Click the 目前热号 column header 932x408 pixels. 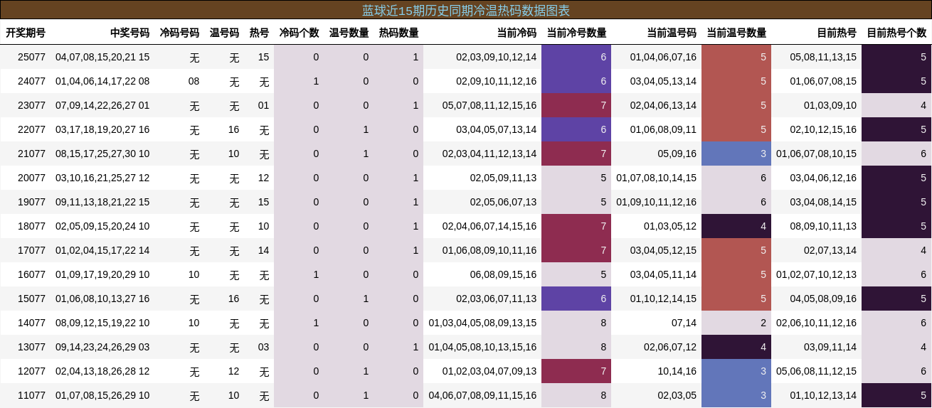click(837, 33)
